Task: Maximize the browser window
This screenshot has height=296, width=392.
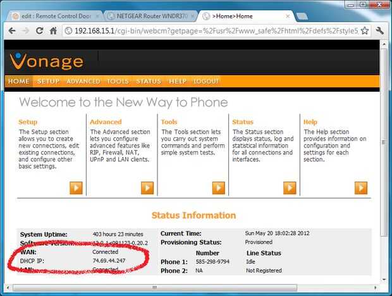Action: (x=363, y=5)
